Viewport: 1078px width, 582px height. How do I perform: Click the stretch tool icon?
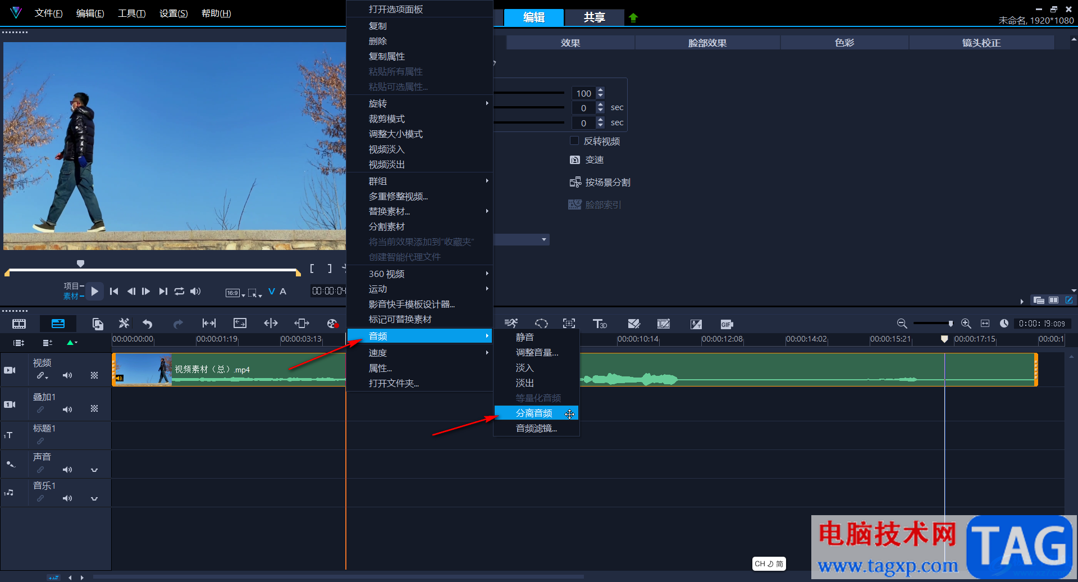[x=240, y=323]
